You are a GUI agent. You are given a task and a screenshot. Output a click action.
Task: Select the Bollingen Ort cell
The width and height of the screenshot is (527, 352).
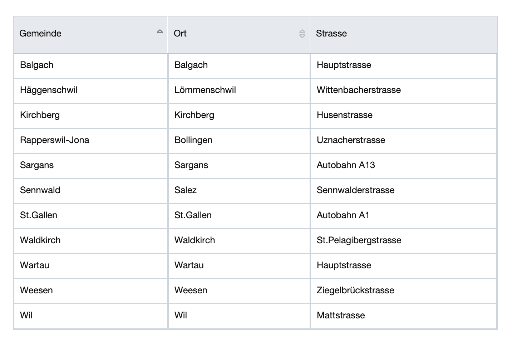pos(193,140)
